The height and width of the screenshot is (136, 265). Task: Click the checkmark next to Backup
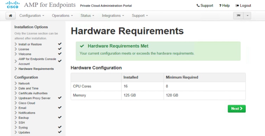60,117
